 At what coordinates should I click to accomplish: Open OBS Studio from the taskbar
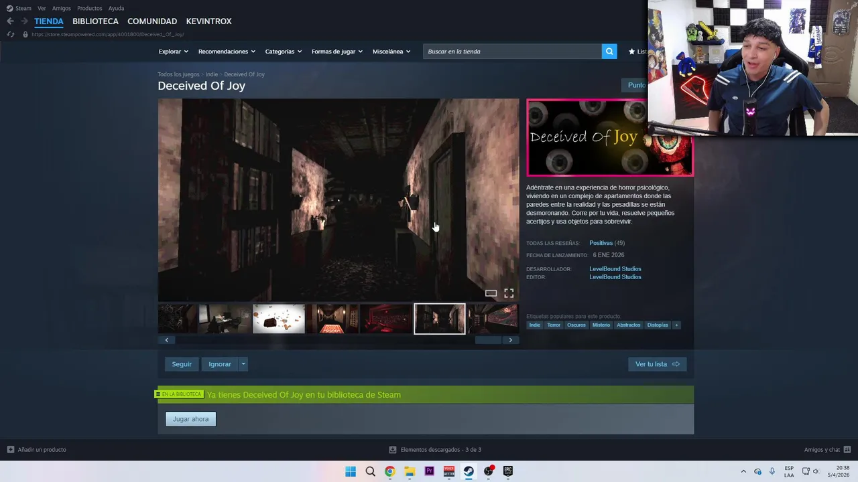click(489, 471)
